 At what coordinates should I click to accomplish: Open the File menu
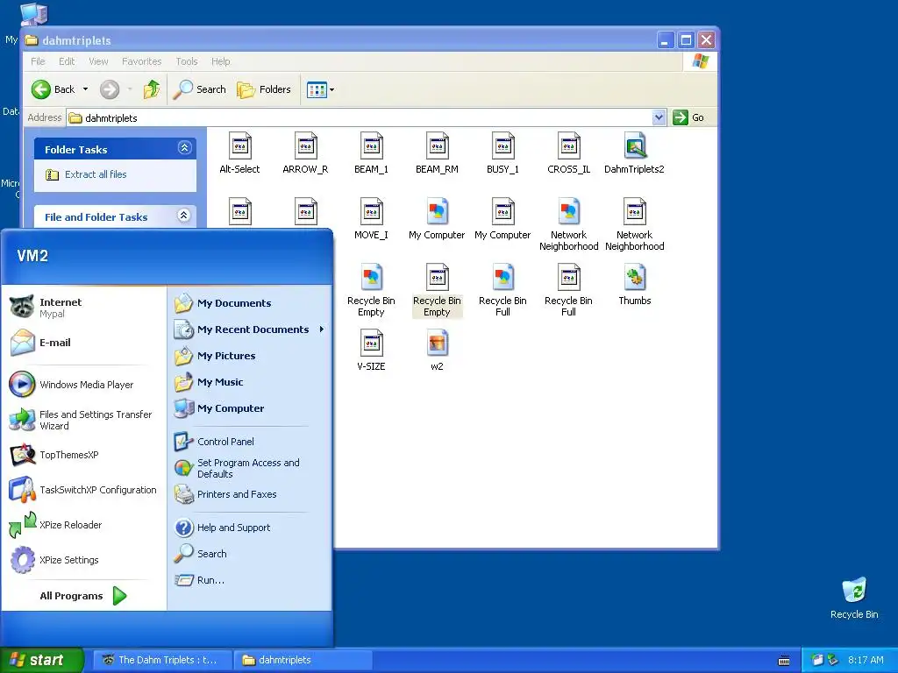[38, 61]
